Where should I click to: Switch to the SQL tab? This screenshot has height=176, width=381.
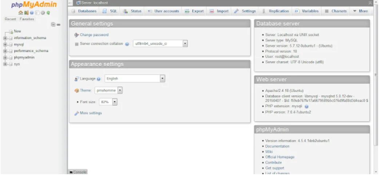pos(110,11)
